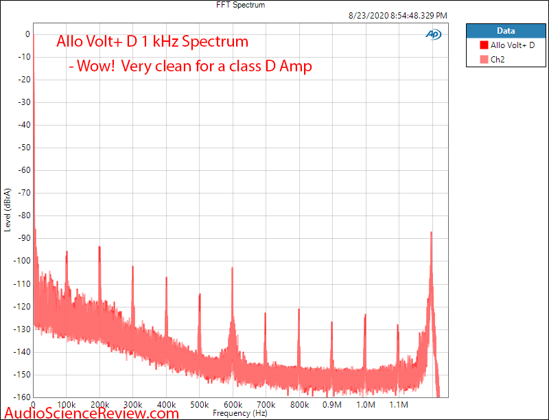549x420 pixels.
Task: Click the -160 level axis tick label
Action: pyautogui.click(x=22, y=397)
